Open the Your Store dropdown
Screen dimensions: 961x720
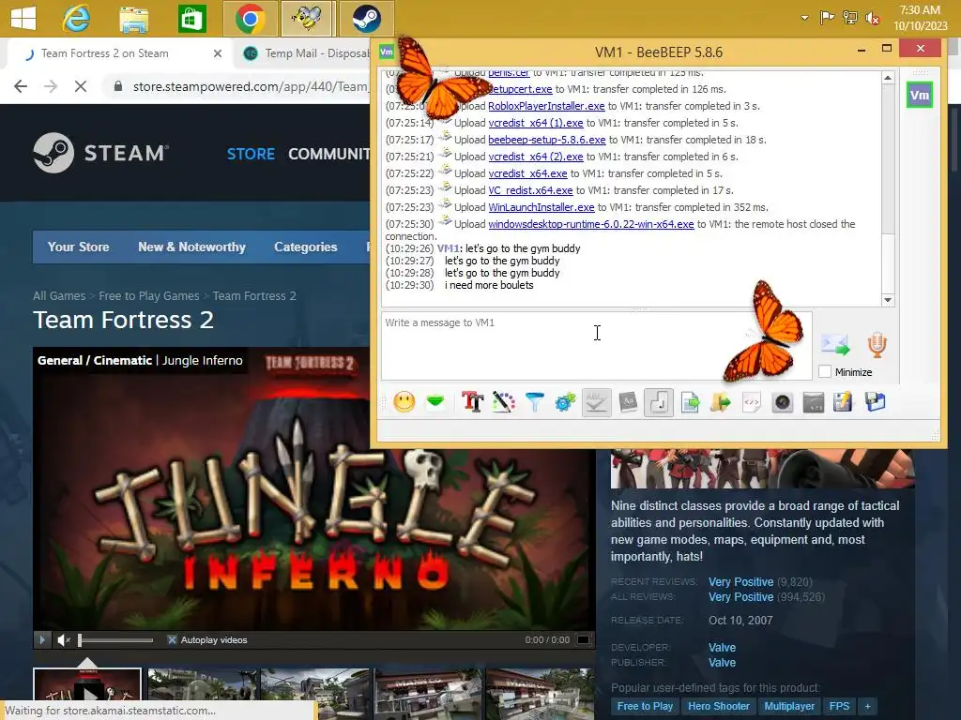[x=79, y=247]
